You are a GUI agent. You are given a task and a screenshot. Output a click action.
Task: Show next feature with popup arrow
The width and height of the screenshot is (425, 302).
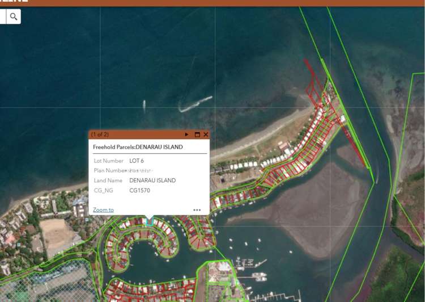click(186, 135)
